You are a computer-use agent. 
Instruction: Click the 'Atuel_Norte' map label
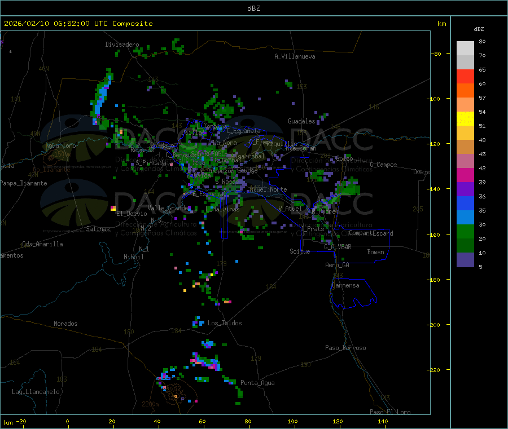[268, 189]
